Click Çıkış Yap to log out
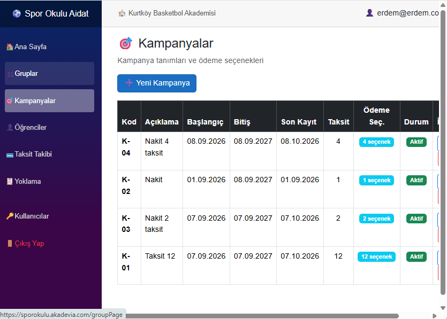 pyautogui.click(x=49, y=243)
